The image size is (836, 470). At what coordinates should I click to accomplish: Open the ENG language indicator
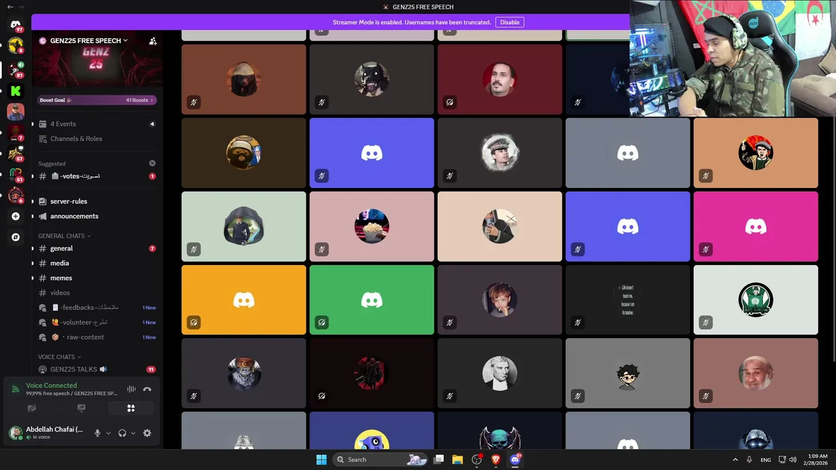(x=765, y=460)
